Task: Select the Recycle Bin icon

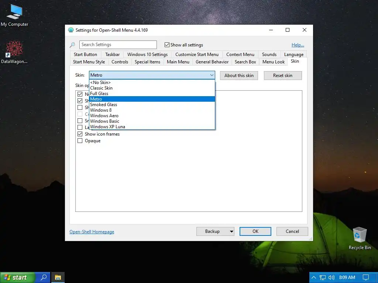Action: coord(360,238)
